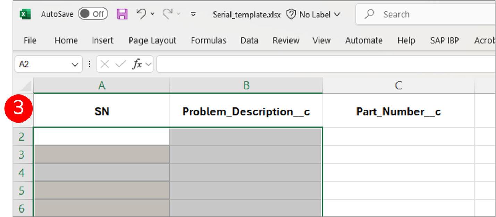
Task: Save the workbook with the floppy icon
Action: tap(122, 14)
